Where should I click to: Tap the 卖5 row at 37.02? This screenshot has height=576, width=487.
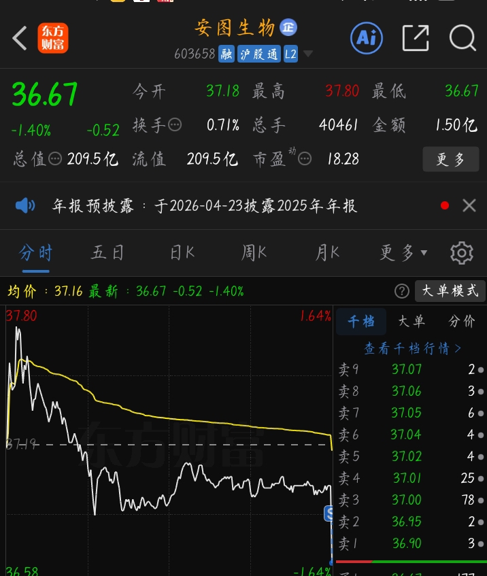(411, 456)
